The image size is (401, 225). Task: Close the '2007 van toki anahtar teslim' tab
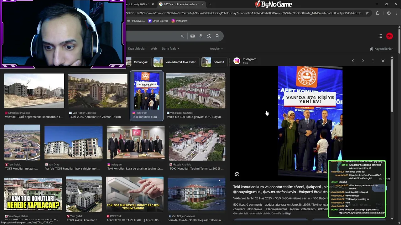203,4
